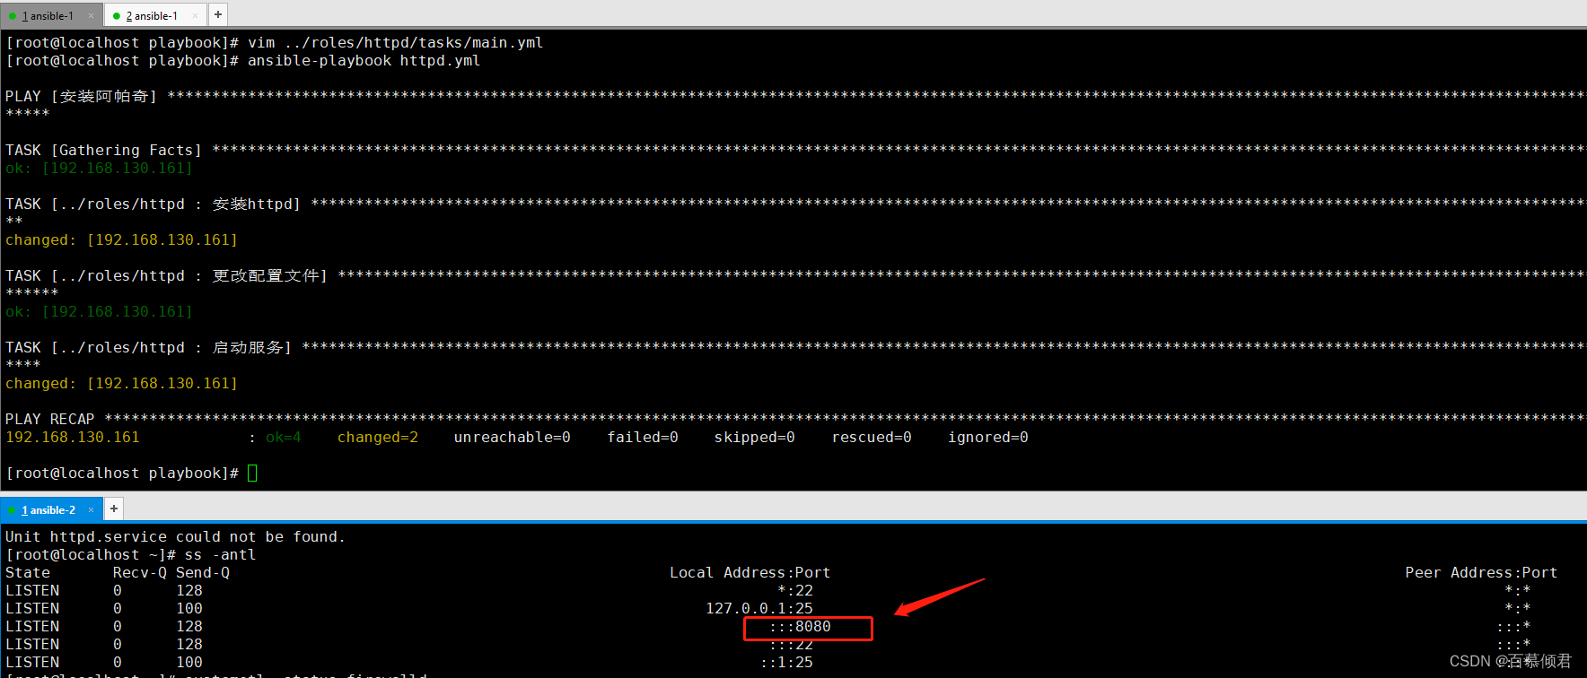Click the '127.0.0.1:25' local address entry
This screenshot has width=1587, height=678.
759,608
